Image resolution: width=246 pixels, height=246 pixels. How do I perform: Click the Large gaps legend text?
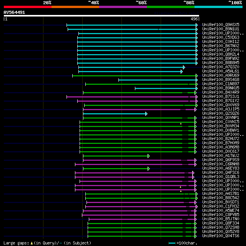[16, 243]
